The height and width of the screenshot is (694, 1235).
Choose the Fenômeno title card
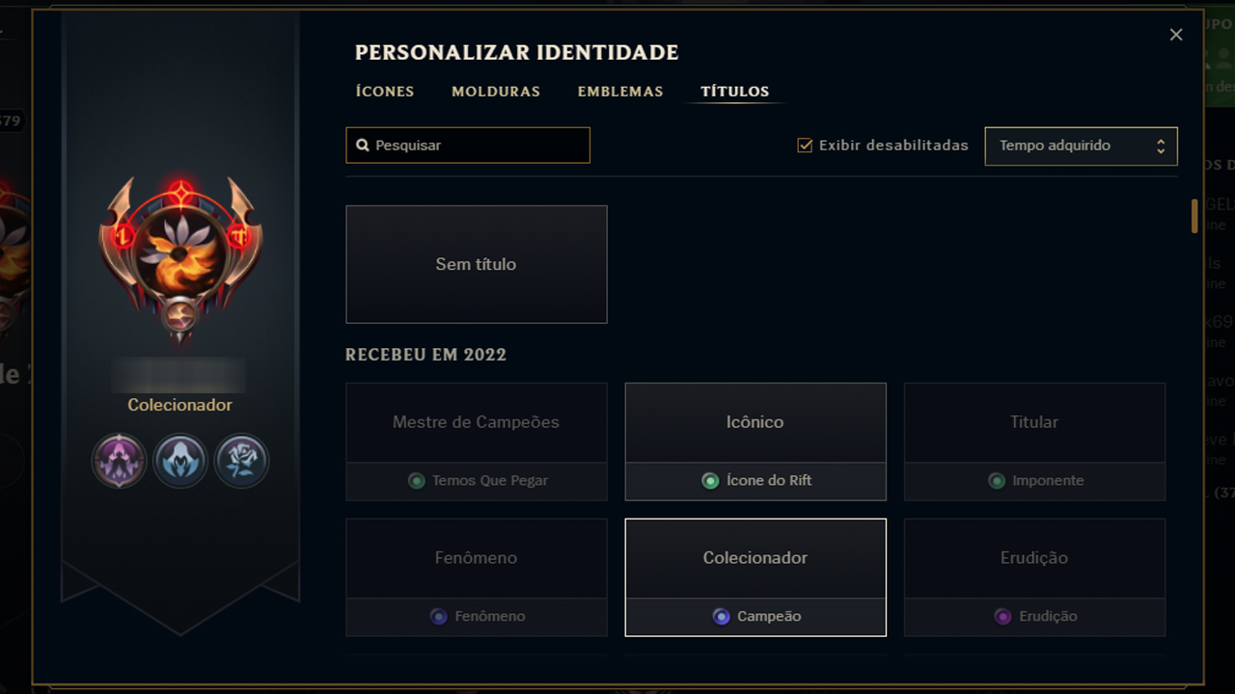(477, 559)
